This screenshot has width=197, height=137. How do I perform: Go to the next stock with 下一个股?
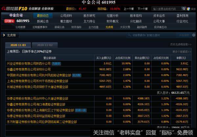142,9
